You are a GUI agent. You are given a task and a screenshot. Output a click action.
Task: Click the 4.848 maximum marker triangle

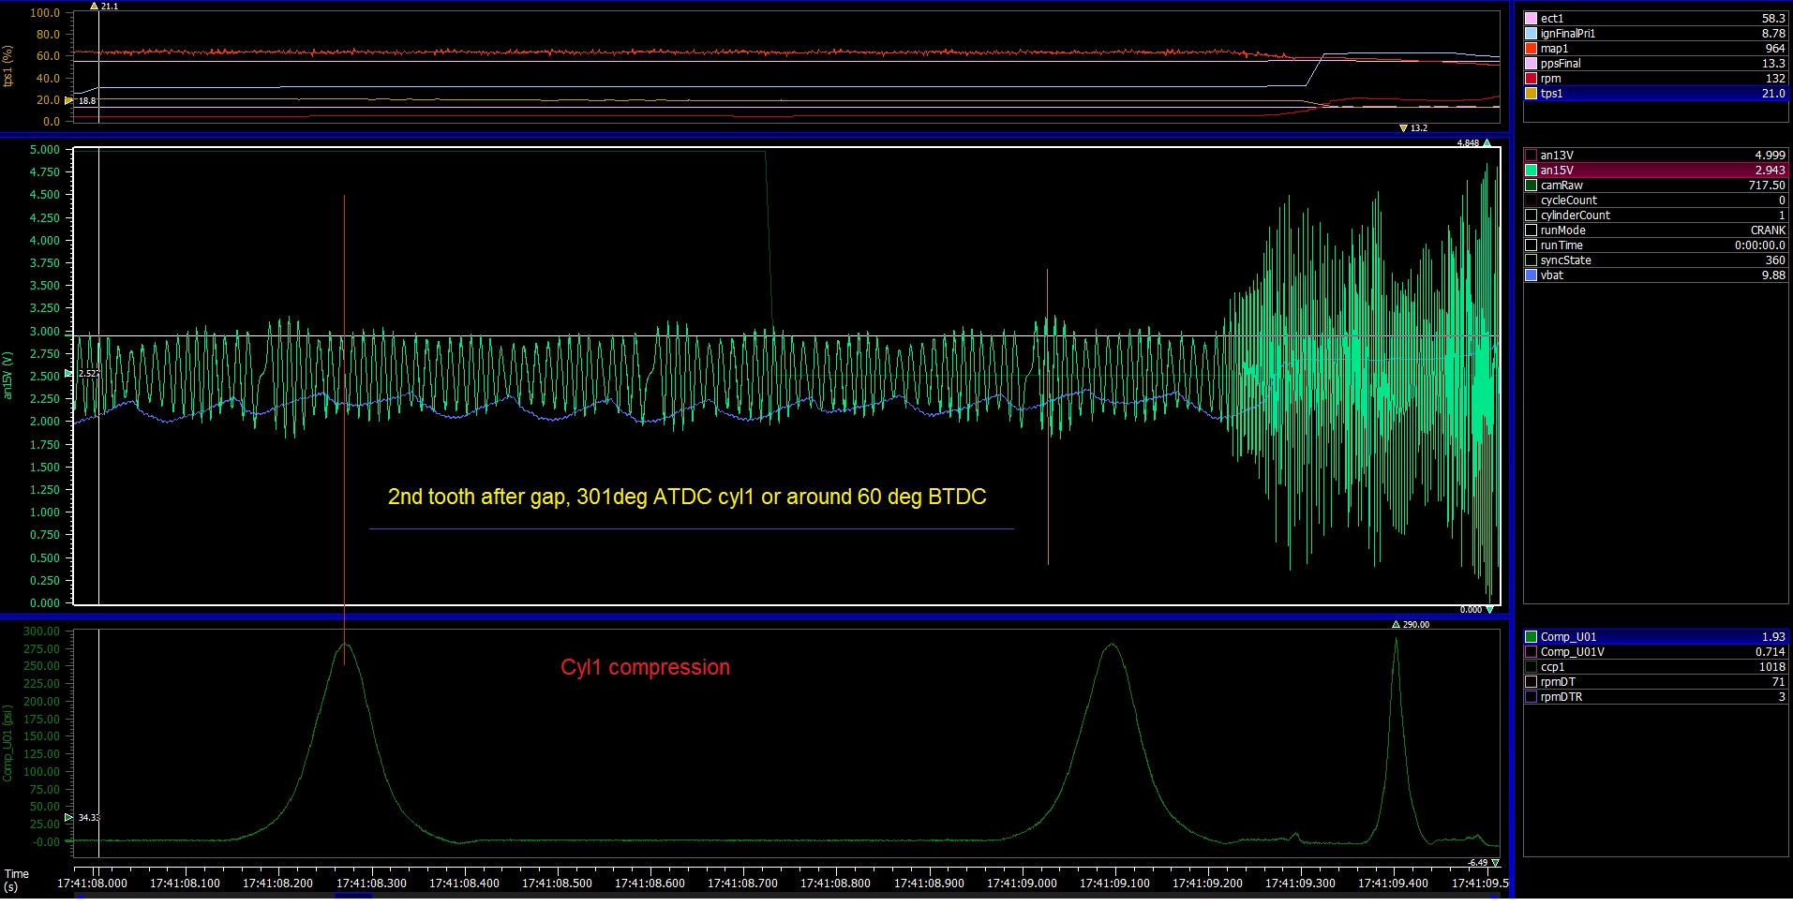coord(1487,143)
